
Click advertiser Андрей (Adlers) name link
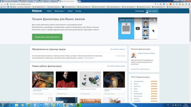[x=146, y=53]
